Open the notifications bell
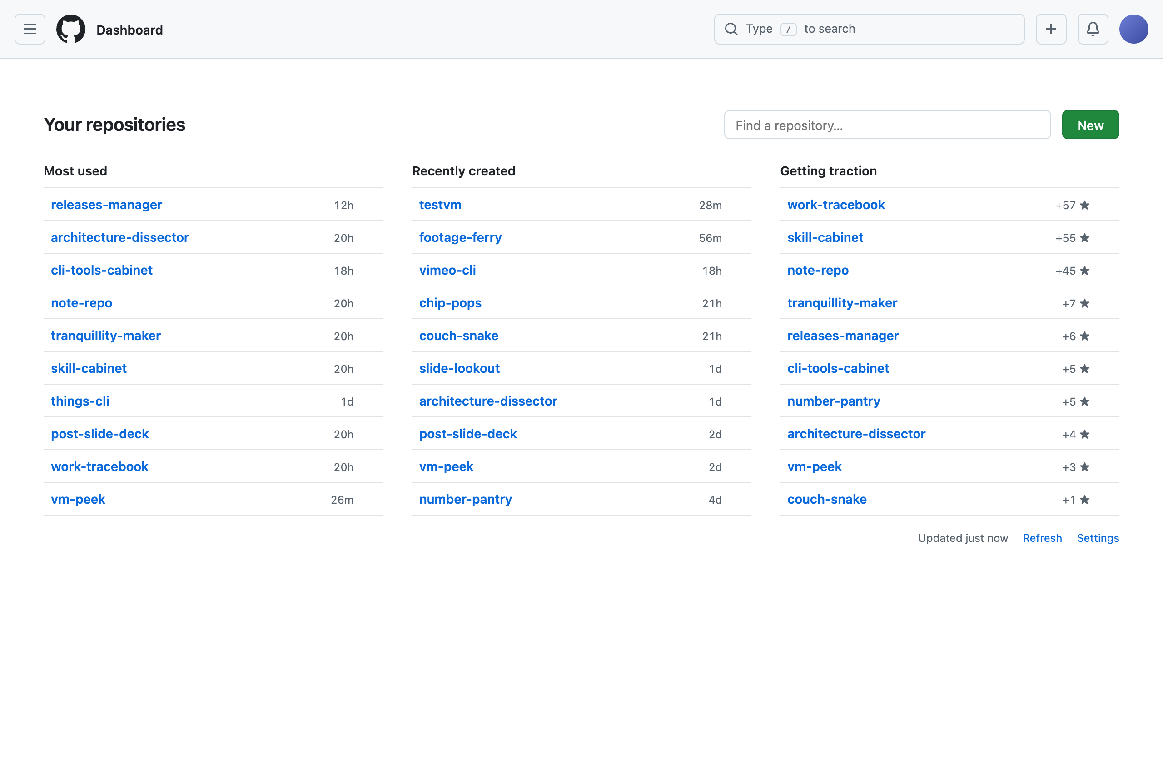This screenshot has width=1163, height=782. pyautogui.click(x=1093, y=29)
